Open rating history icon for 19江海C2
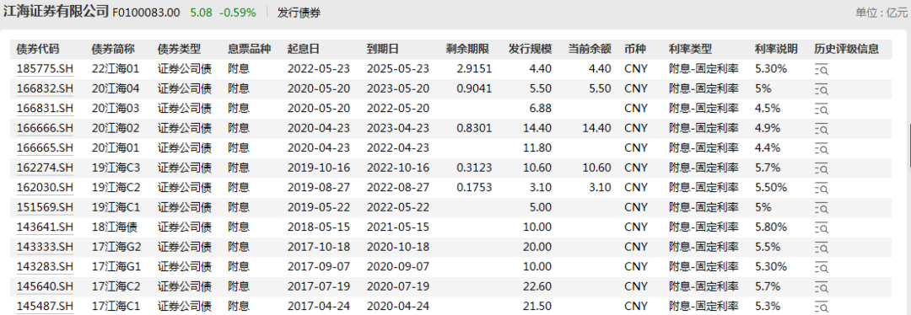Screen dimensions: 911x315 pyautogui.click(x=822, y=188)
